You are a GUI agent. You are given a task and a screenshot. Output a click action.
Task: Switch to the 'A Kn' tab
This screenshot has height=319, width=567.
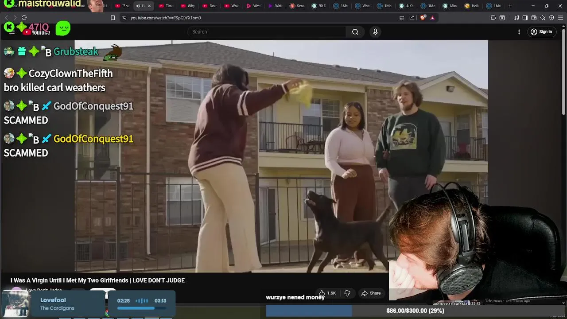point(406,6)
